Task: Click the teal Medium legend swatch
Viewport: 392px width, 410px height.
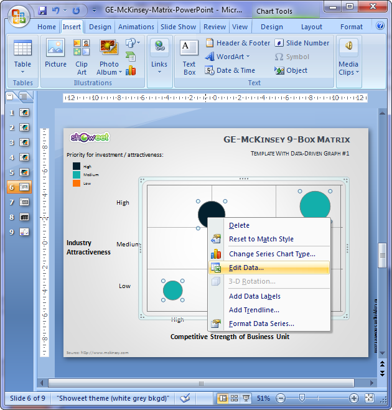Action: 77,175
